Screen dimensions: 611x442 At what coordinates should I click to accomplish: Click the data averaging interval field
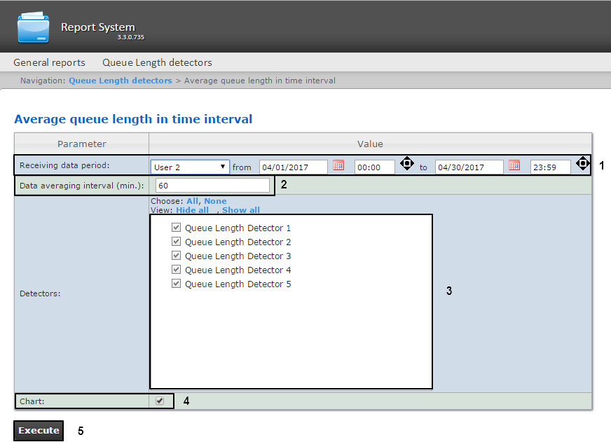point(212,186)
